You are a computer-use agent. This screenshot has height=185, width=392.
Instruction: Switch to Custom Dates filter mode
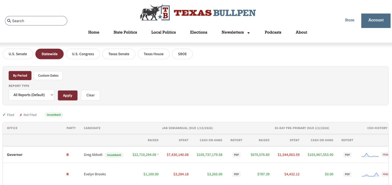click(48, 75)
